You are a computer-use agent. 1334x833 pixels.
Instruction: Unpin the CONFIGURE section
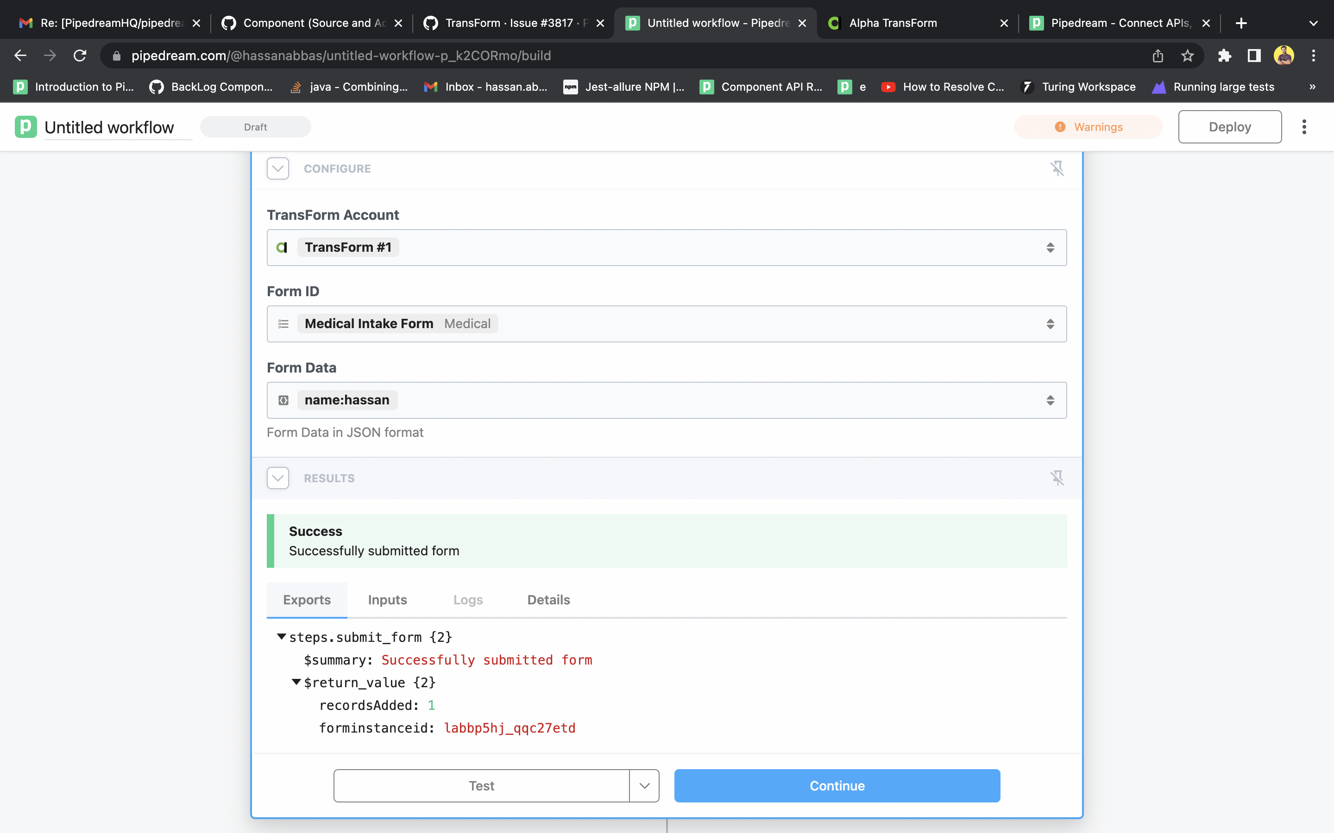pos(1058,168)
